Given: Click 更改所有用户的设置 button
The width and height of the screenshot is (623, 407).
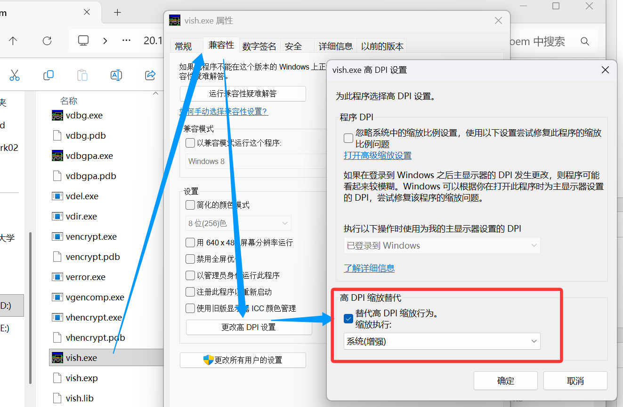Looking at the screenshot, I should (243, 360).
